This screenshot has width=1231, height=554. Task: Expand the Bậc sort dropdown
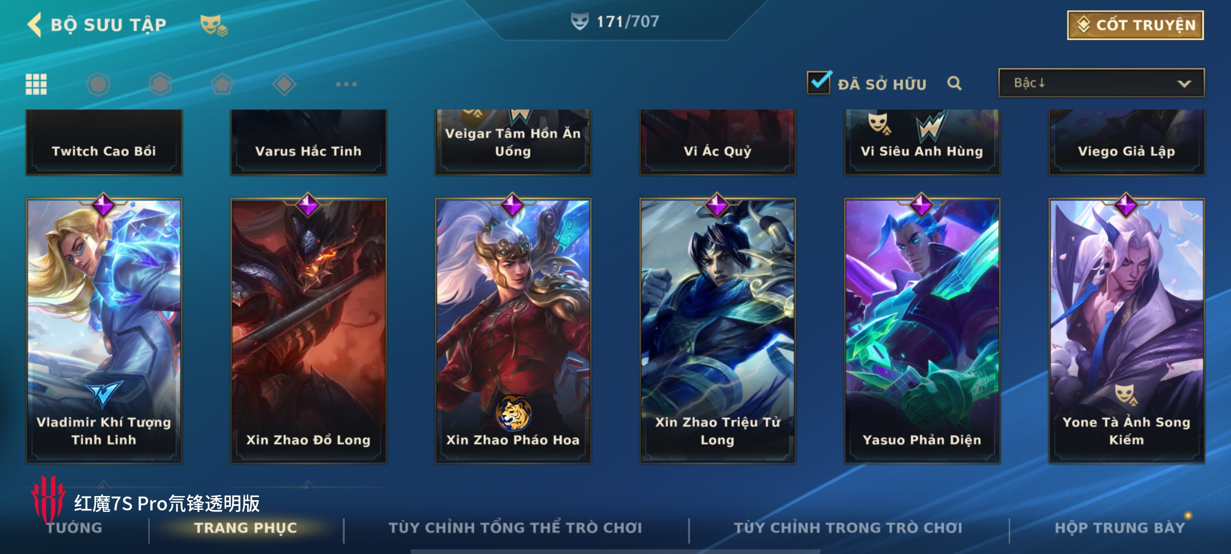click(1101, 83)
